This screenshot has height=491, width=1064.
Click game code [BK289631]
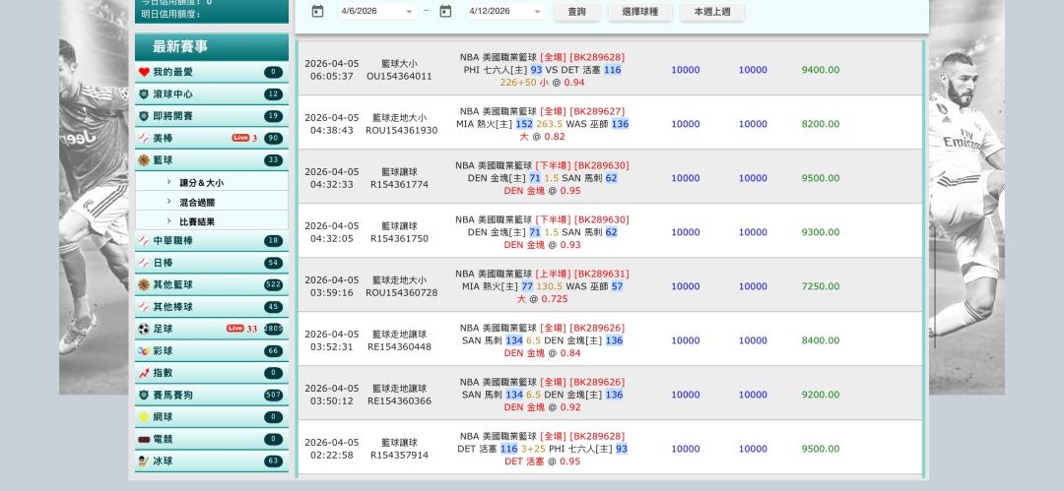point(601,274)
